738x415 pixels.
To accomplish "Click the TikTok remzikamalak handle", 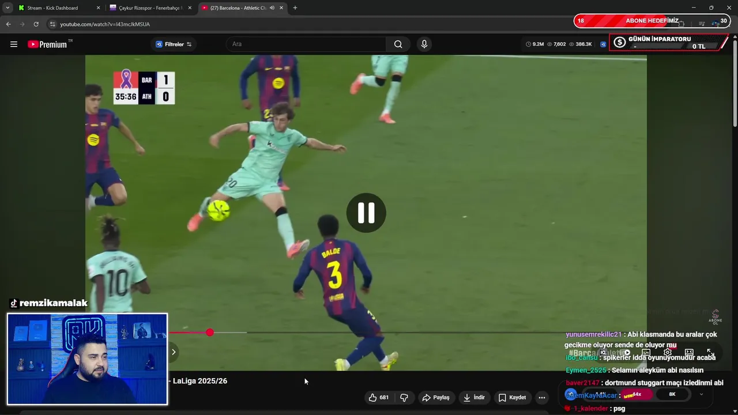I will click(48, 303).
